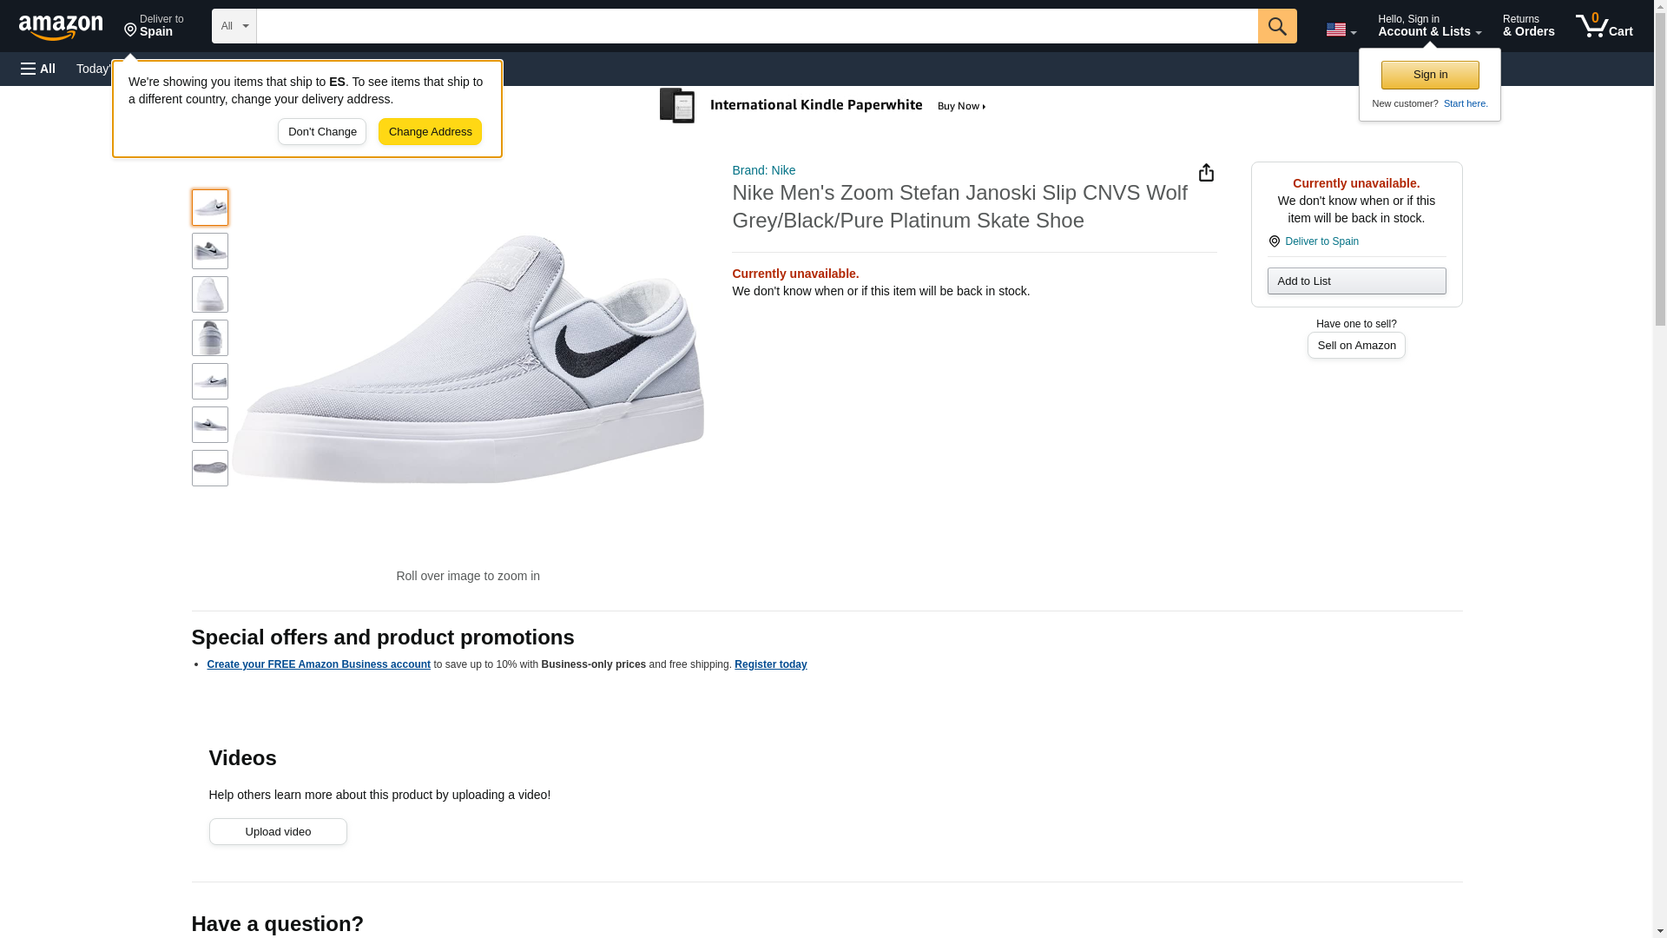Click in the search input field

click(x=755, y=26)
